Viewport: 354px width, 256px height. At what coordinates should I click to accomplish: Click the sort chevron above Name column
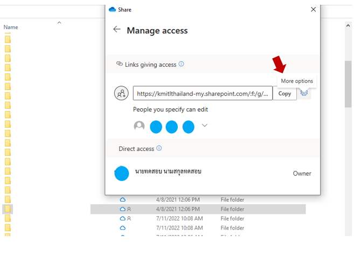coord(59,23)
